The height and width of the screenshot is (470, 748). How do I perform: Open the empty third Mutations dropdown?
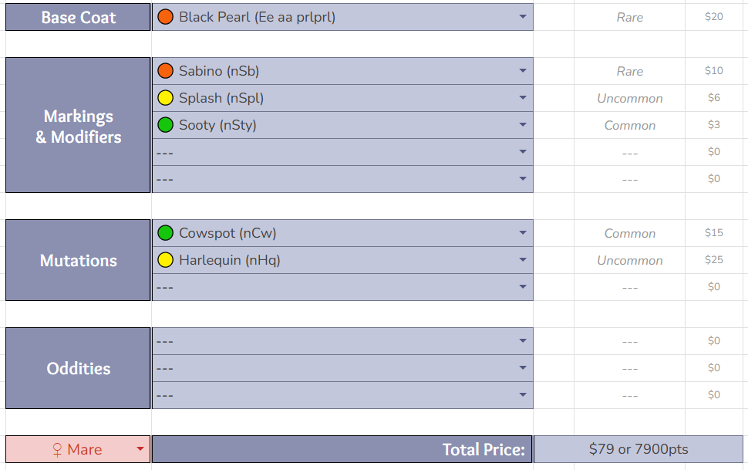pyautogui.click(x=522, y=287)
